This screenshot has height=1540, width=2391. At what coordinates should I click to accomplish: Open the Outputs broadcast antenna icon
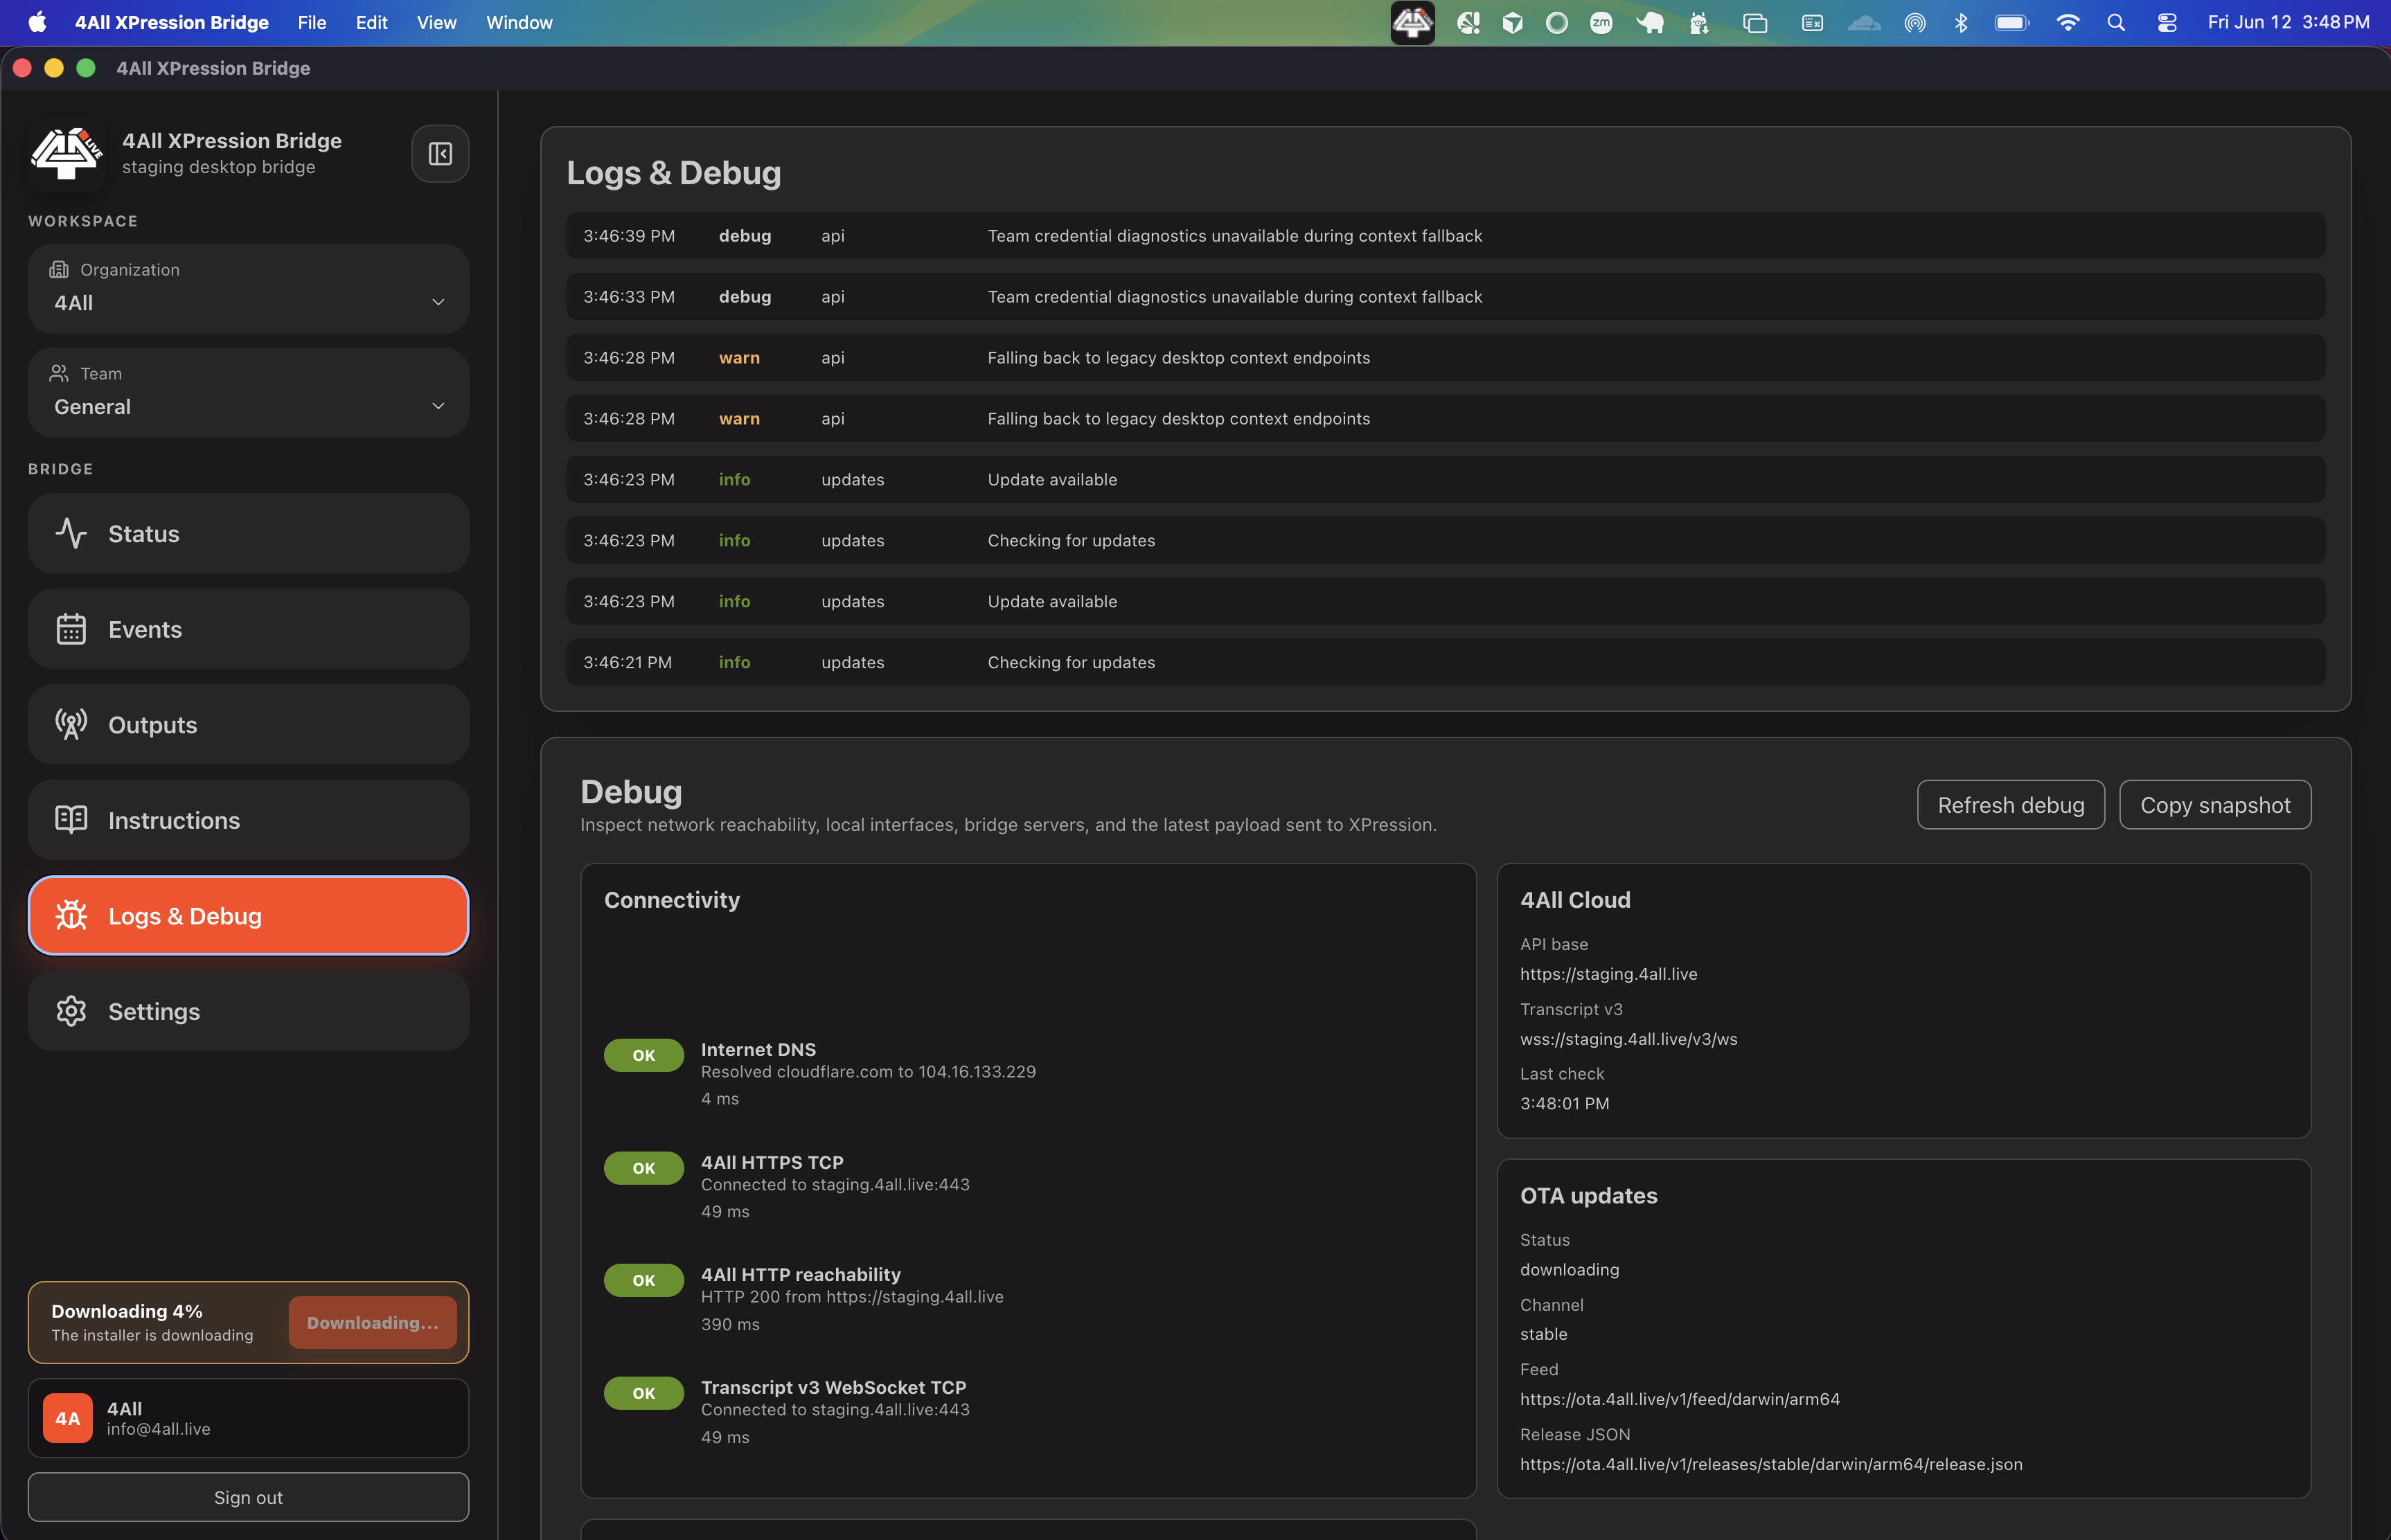71,724
